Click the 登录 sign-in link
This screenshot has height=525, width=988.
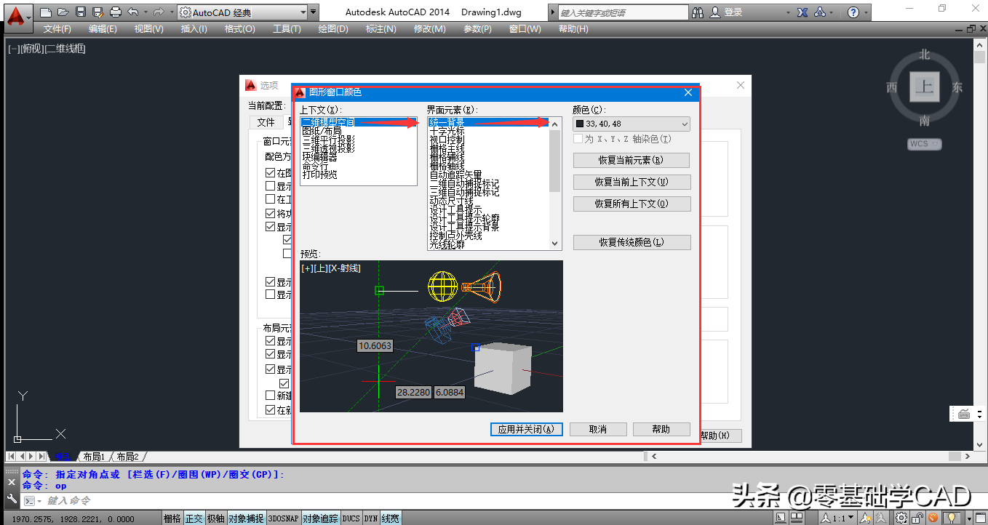pyautogui.click(x=733, y=12)
